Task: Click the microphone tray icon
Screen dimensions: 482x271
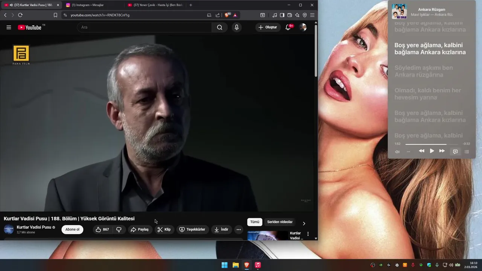Action: pos(437,265)
